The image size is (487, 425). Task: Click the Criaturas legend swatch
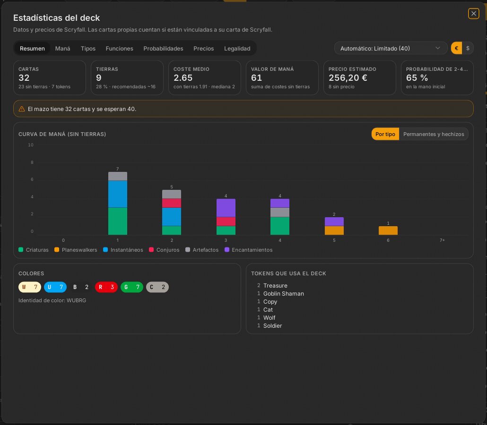click(21, 250)
